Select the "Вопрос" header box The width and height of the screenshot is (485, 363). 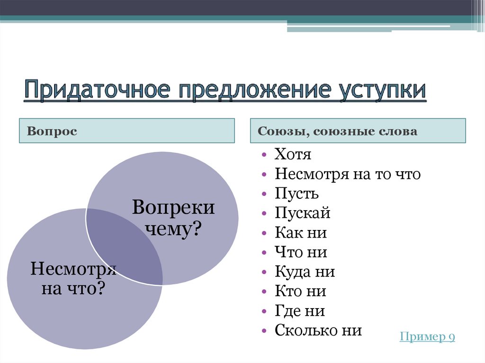pyautogui.click(x=126, y=131)
